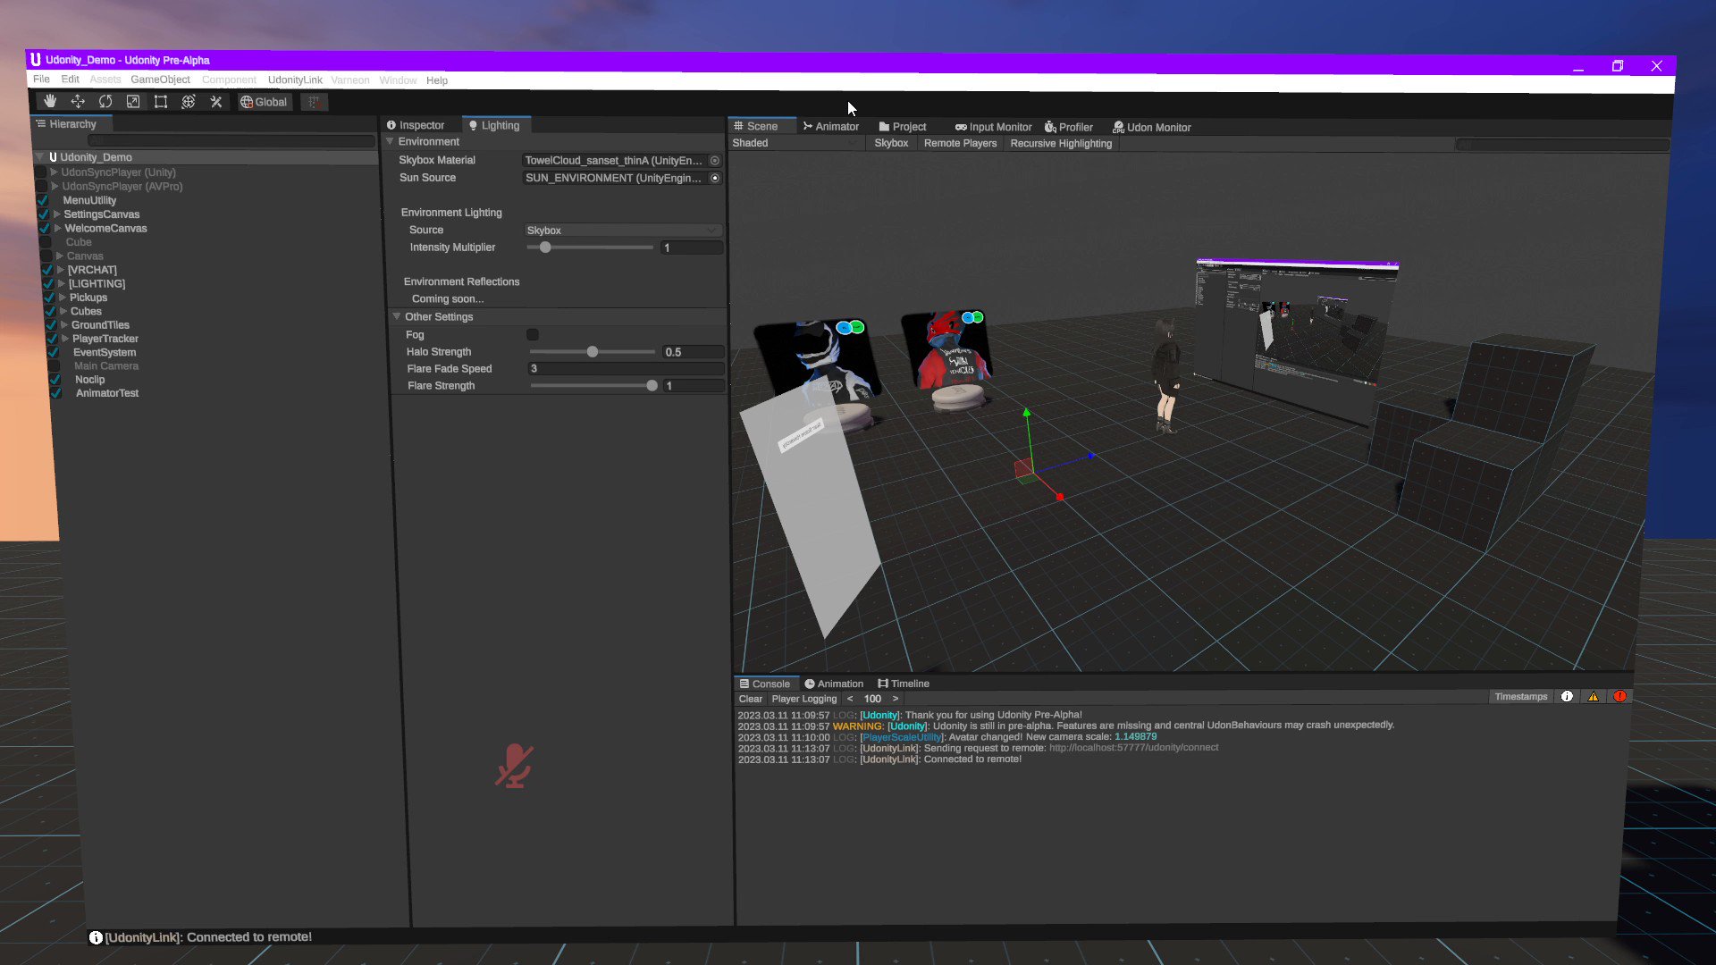Toggle Player Logging button
This screenshot has width=1716, height=965.
804,699
